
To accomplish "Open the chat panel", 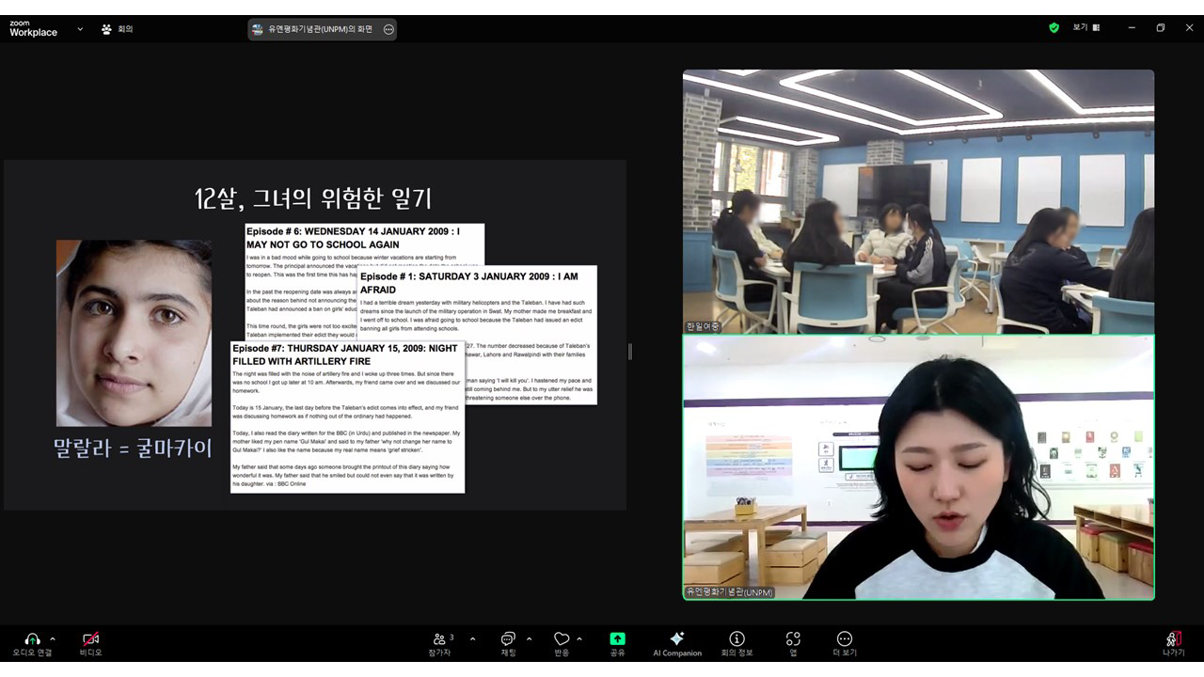I will 508,639.
